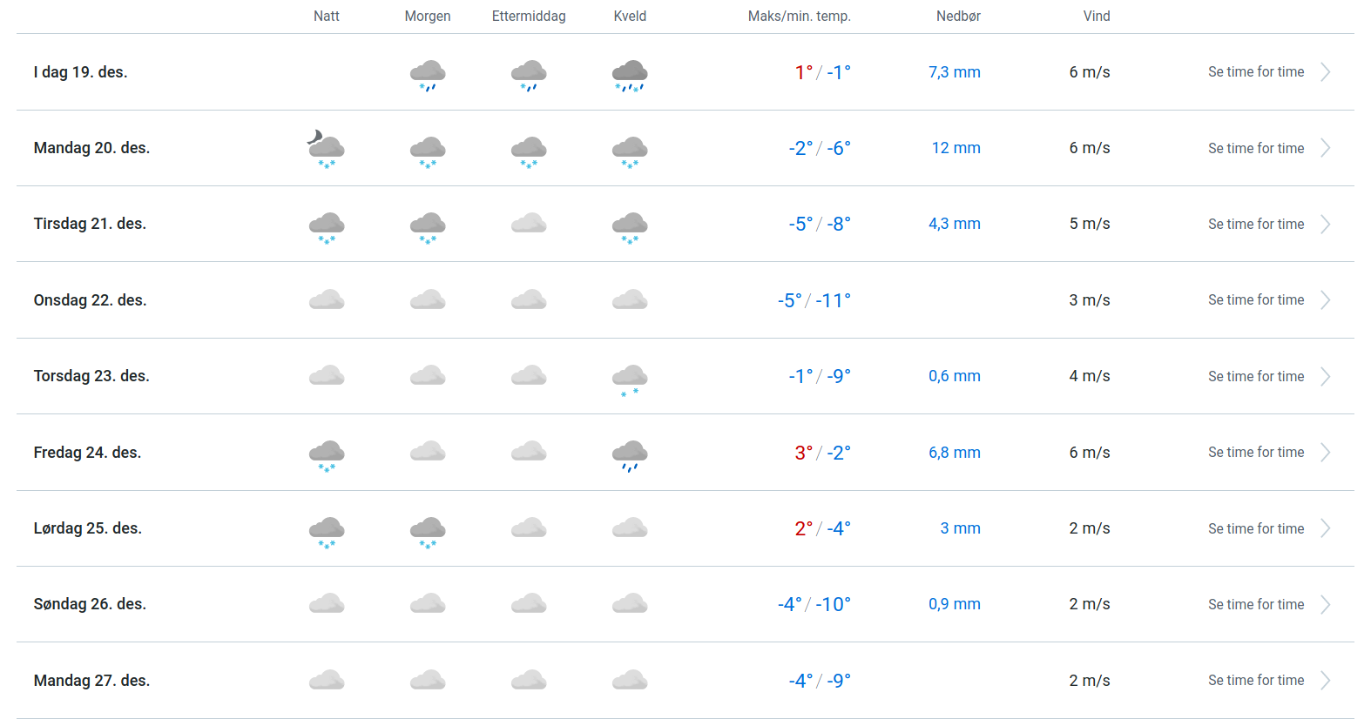Click Tirsdag 21 afternoon cloudy icon
Viewport: 1371px width, 719px height.
coord(529,224)
